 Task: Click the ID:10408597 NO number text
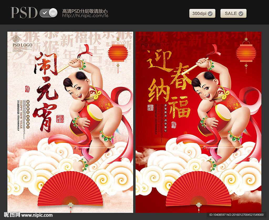click(236, 215)
